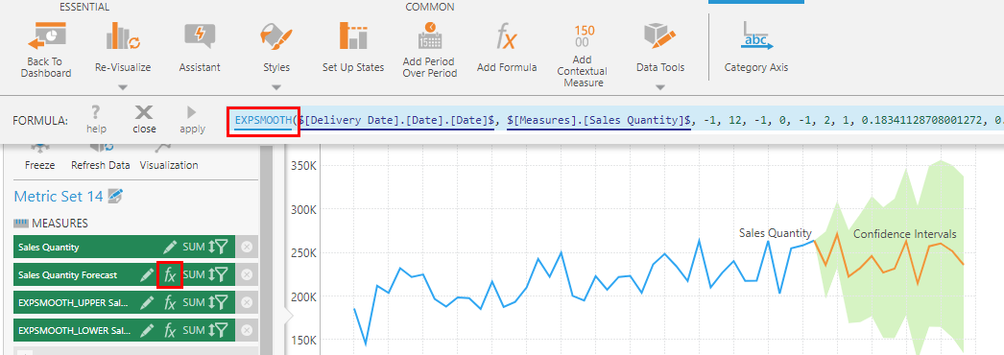Screen dimensions: 1004x355
Task: Click the Add Formula fx icon
Action: (x=507, y=37)
